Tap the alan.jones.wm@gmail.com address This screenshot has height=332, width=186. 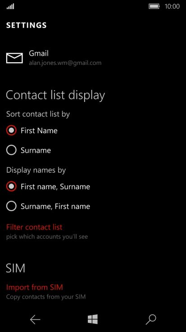pyautogui.click(x=65, y=63)
